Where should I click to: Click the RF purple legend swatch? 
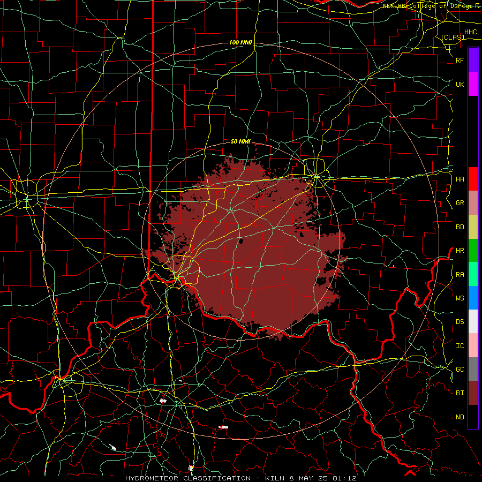473,60
